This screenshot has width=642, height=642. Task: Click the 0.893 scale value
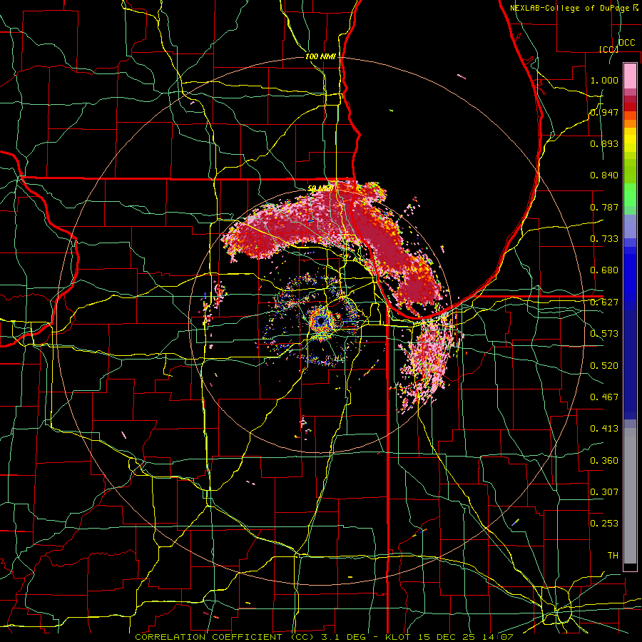pyautogui.click(x=604, y=143)
